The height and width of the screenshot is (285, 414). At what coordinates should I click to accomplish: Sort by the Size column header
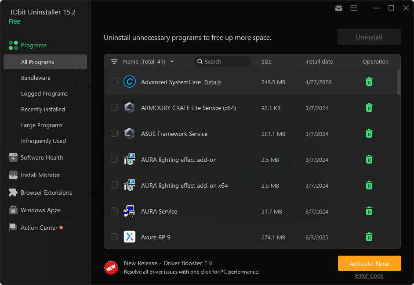266,62
